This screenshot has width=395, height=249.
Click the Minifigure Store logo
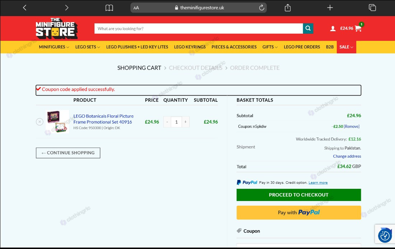(x=56, y=28)
